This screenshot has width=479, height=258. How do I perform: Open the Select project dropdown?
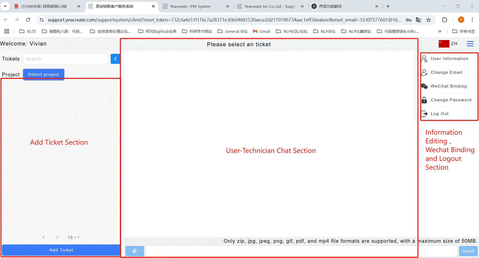pyautogui.click(x=44, y=74)
